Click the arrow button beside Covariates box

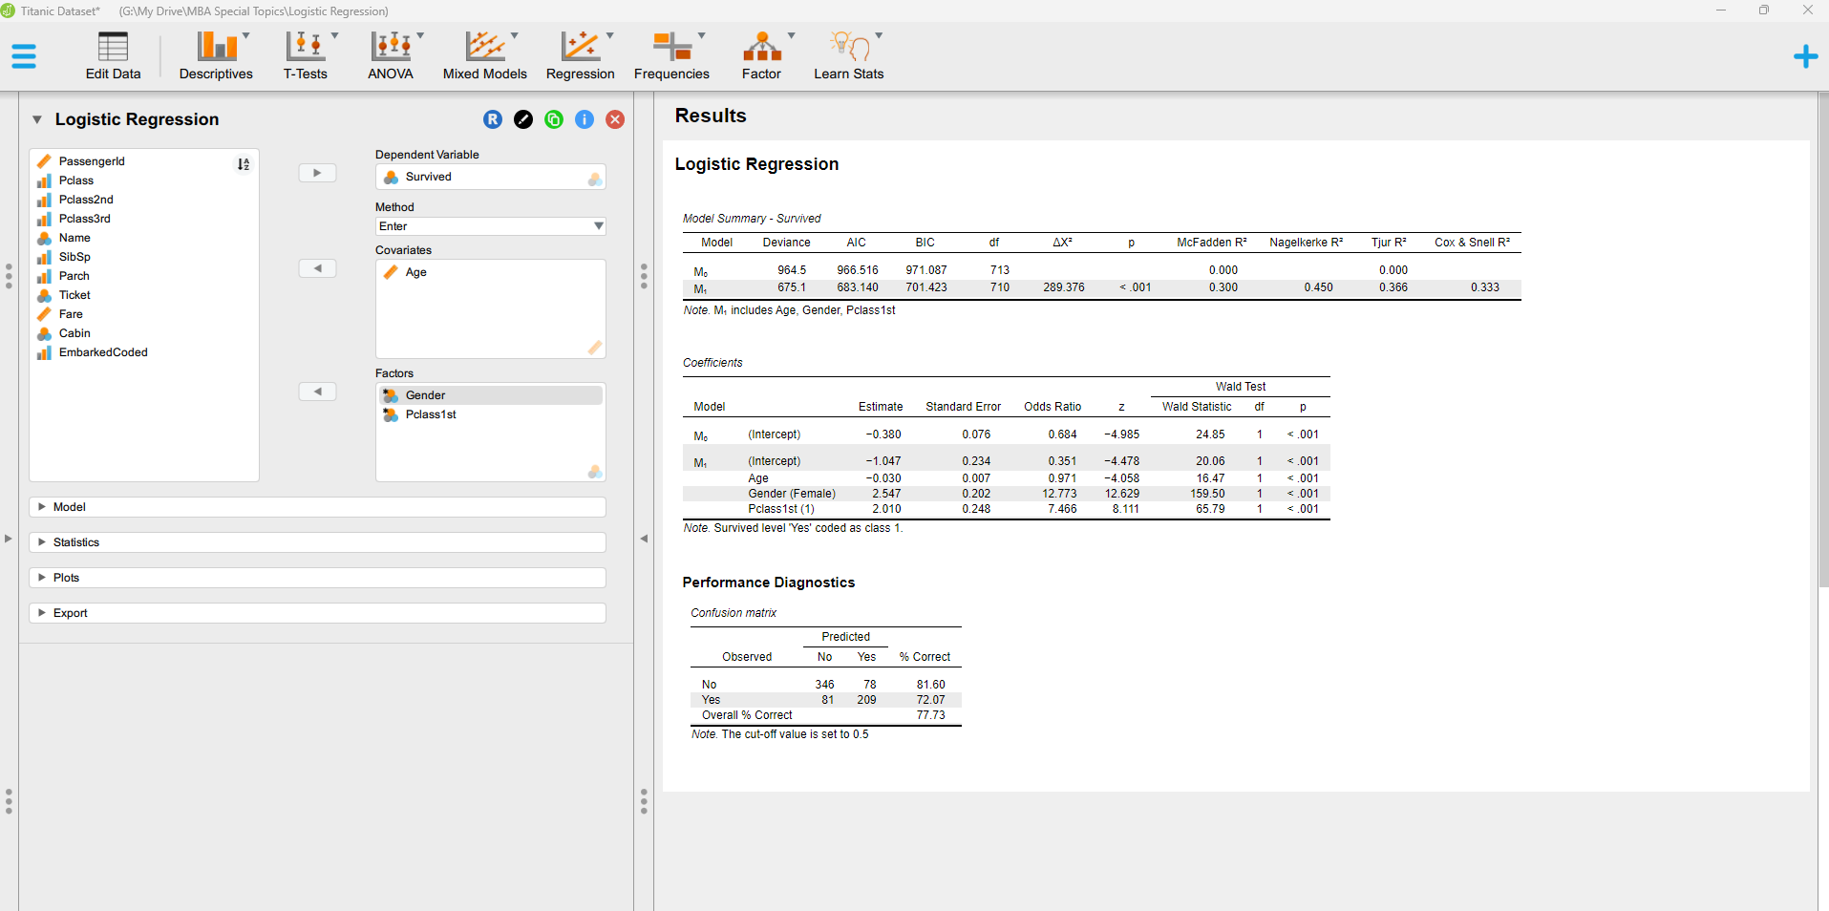[317, 268]
